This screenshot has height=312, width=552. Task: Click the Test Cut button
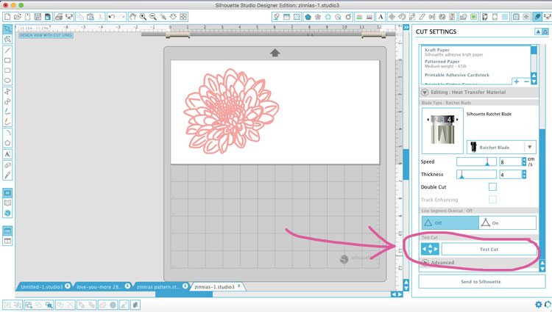click(x=489, y=249)
